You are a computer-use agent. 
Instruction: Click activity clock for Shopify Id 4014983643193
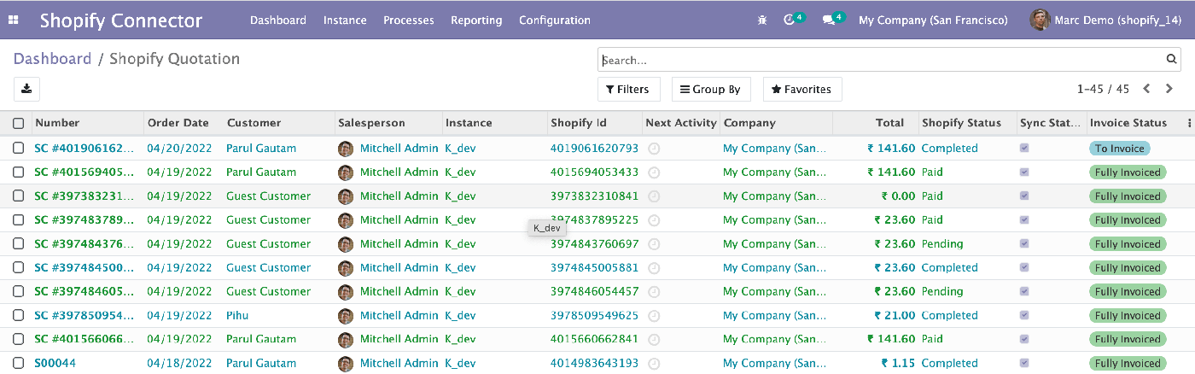pyautogui.click(x=654, y=363)
